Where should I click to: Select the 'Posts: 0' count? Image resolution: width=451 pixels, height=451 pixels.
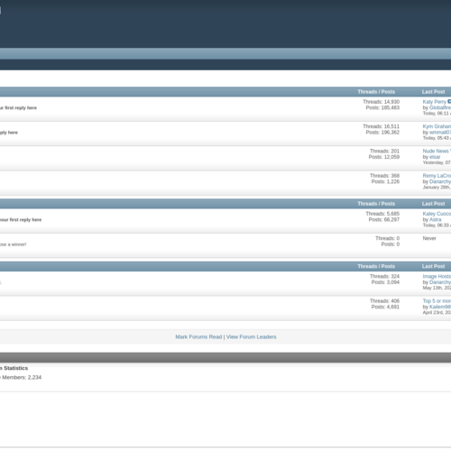391,244
